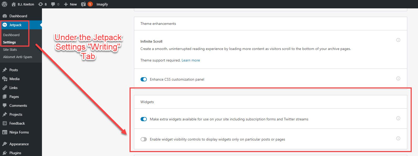Open the Yoast SEO icon with notification badge
This screenshot has height=156, width=418.
click(83, 4)
